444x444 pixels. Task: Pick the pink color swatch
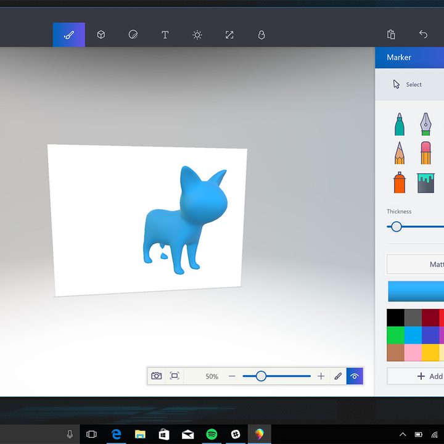413,353
